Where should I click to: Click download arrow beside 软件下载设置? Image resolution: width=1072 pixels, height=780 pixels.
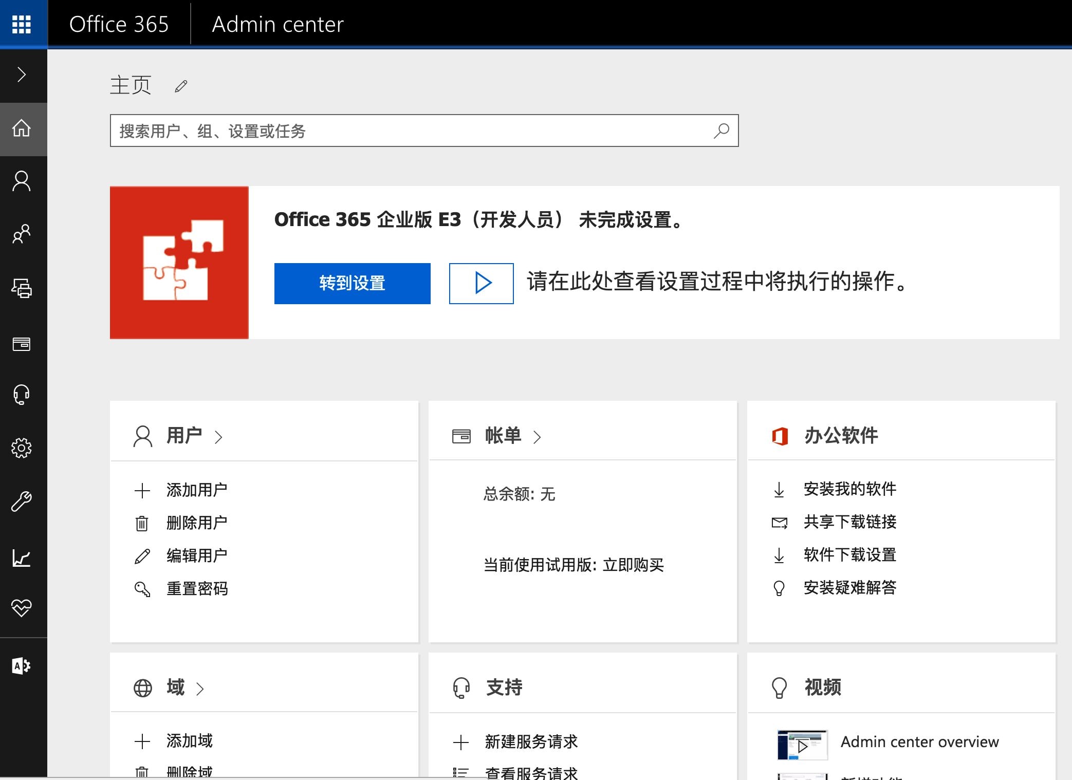[x=779, y=555]
